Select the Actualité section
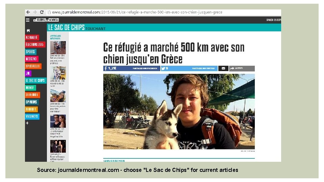Image resolution: width=324 pixels, height=182 pixels. click(32, 37)
